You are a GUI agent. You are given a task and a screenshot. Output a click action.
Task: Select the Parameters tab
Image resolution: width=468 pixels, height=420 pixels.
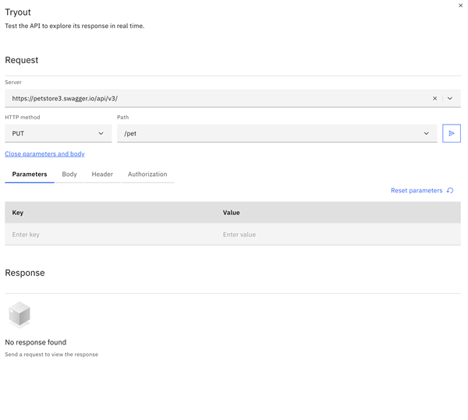pyautogui.click(x=30, y=175)
